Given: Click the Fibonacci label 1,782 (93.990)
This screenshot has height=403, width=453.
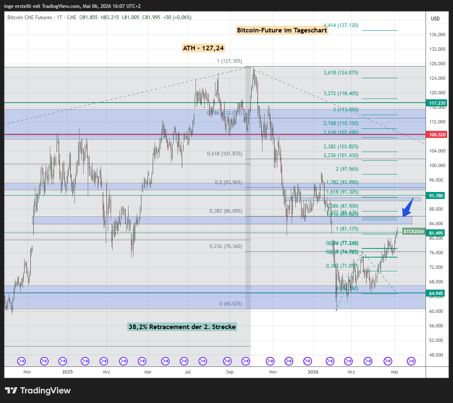Looking at the screenshot, I should 342,182.
